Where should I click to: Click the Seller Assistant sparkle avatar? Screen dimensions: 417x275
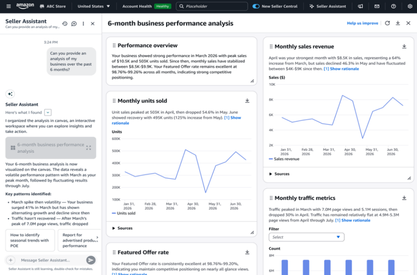click(10, 94)
